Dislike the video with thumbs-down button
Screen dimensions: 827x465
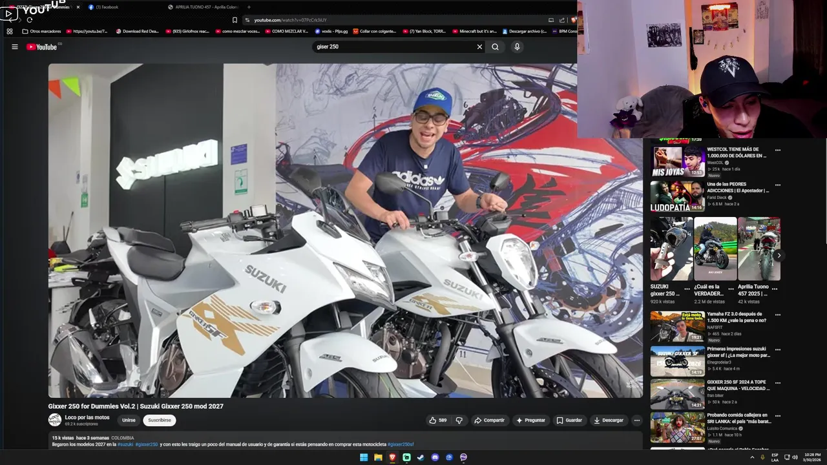coord(459,420)
